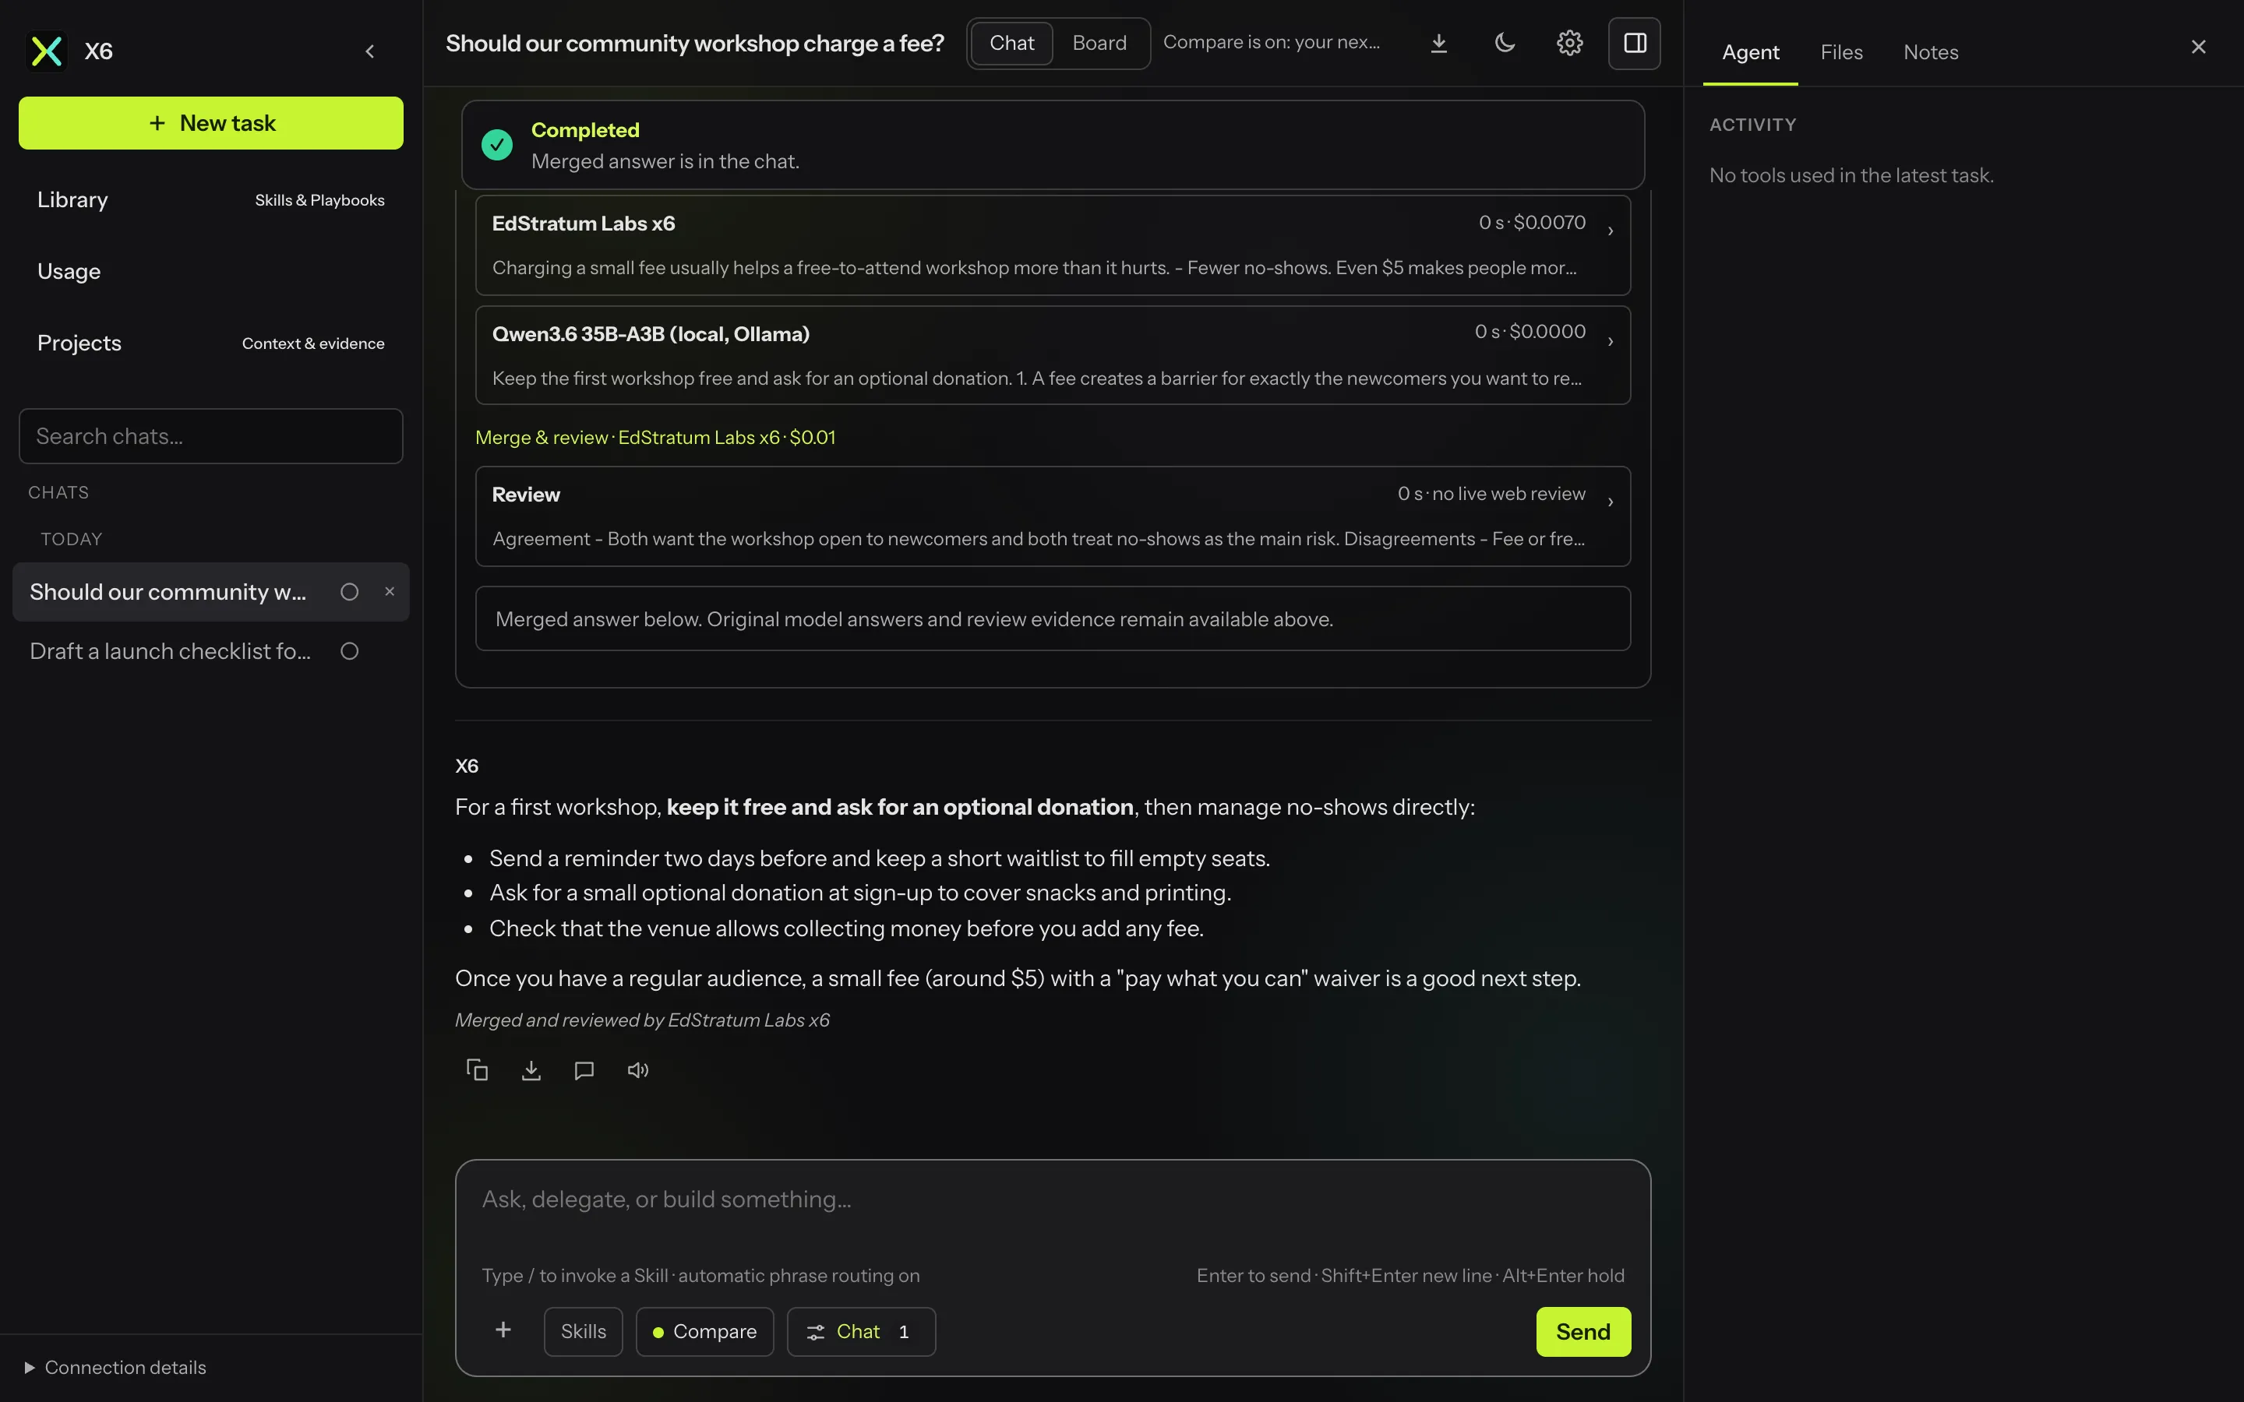
Task: Open settings via the gear icon
Action: [x=1569, y=43]
